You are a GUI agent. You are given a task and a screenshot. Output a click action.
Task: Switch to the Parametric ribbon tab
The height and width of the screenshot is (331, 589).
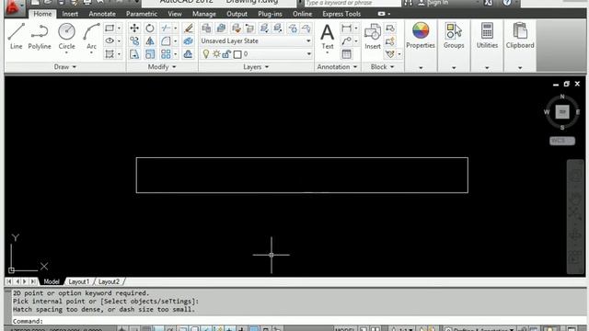click(x=142, y=14)
